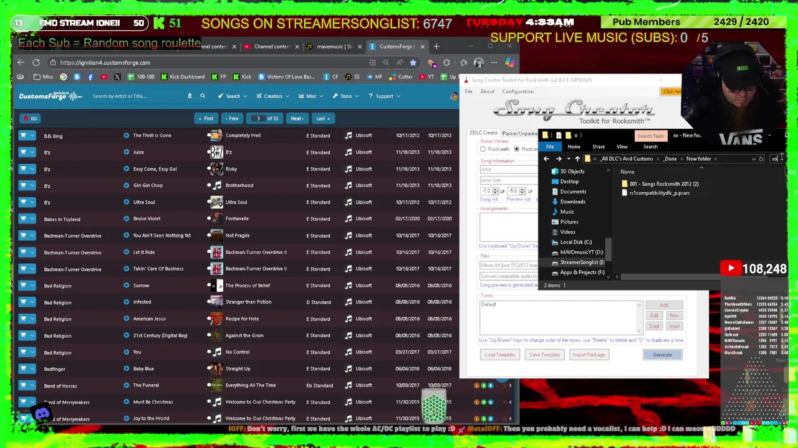Image resolution: width=798 pixels, height=448 pixels.
Task: Select Local Disk (C:) in sidebar
Action: 575,242
